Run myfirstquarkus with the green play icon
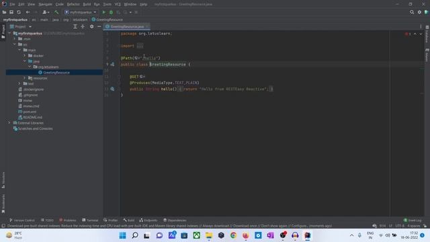Screen dimensions: 430x242 click(x=104, y=12)
